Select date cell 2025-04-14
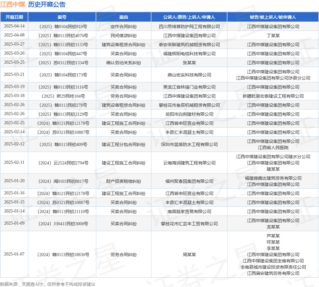Screen dimensions: 319x287 tap(14, 26)
